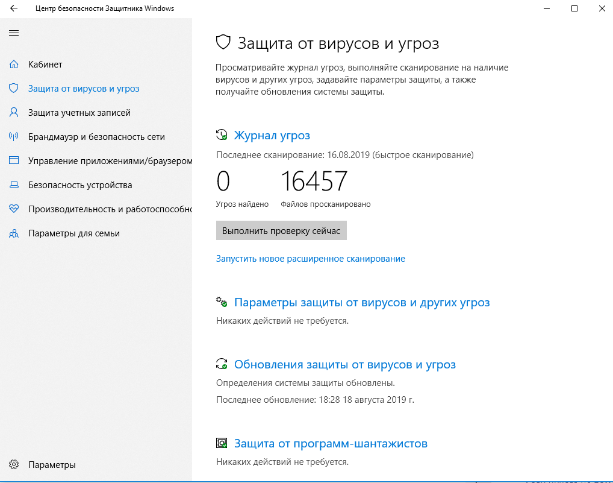Click family icon for Параметры для семьи
This screenshot has height=483, width=613.
(14, 233)
